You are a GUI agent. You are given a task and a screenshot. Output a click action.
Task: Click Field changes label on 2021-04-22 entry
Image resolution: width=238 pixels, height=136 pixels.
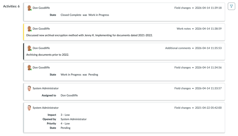click(x=182, y=108)
